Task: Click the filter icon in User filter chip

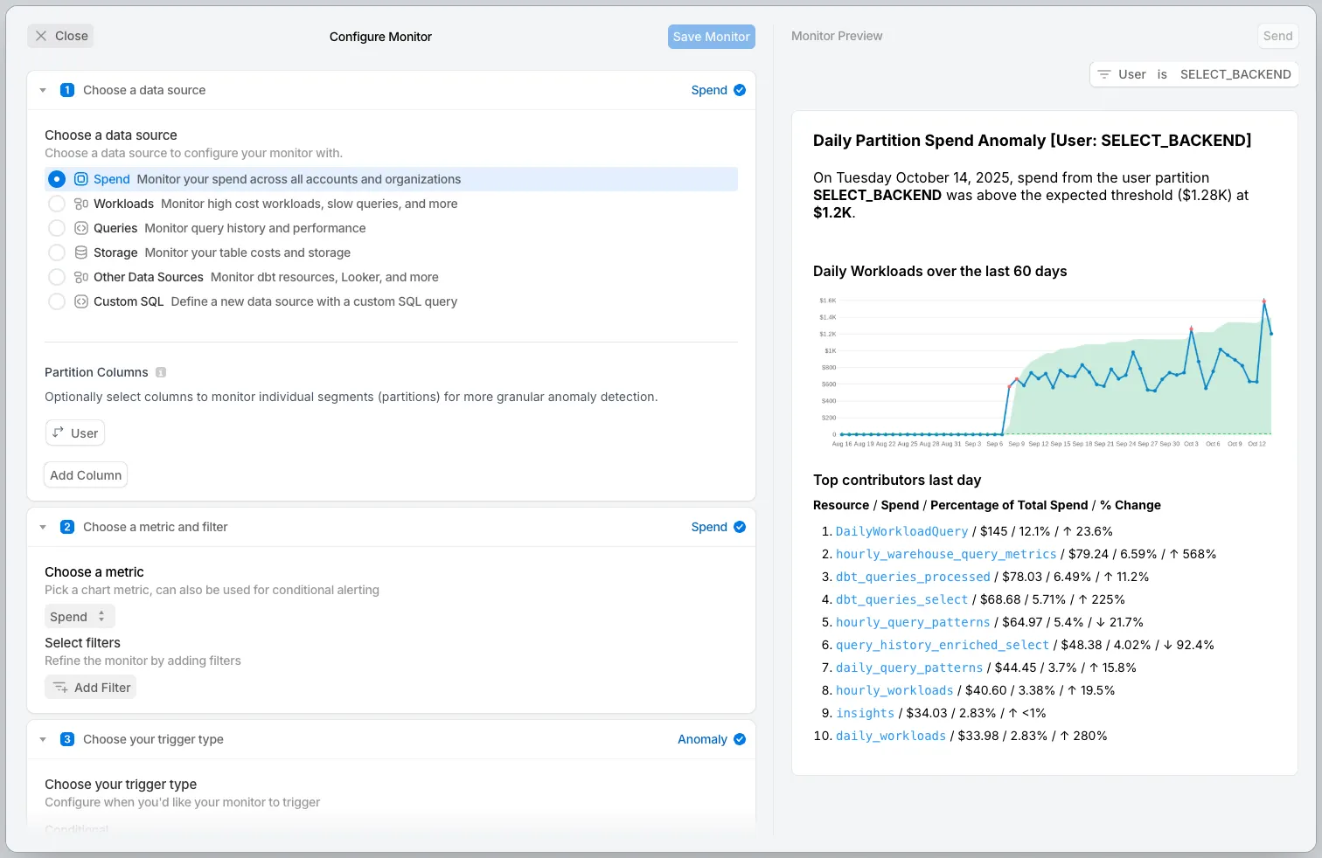Action: pos(1104,74)
